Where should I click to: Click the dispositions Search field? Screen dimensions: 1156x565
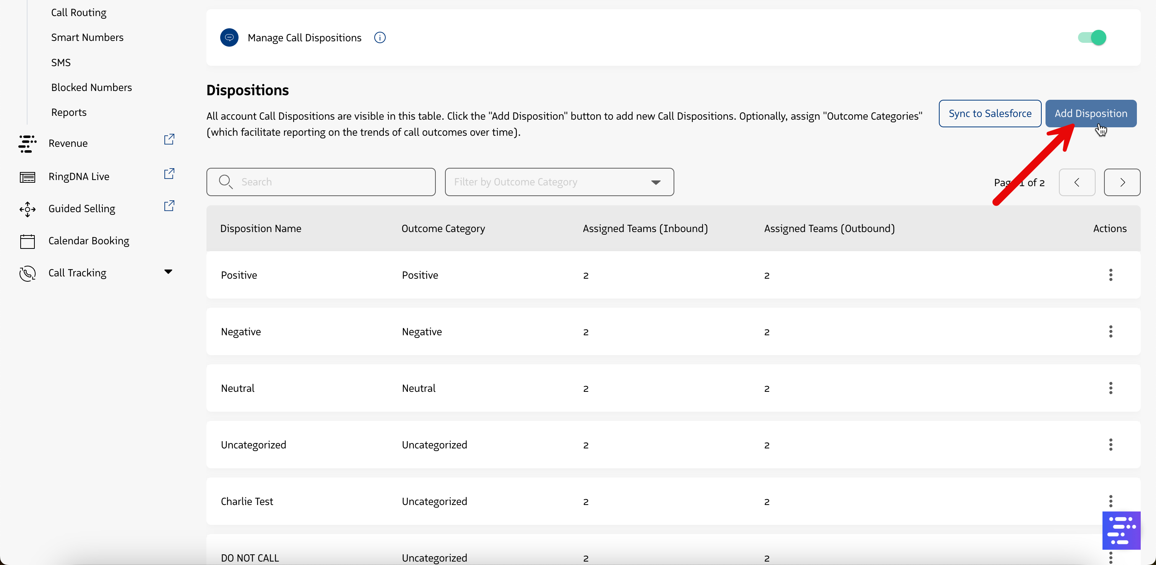pos(321,182)
